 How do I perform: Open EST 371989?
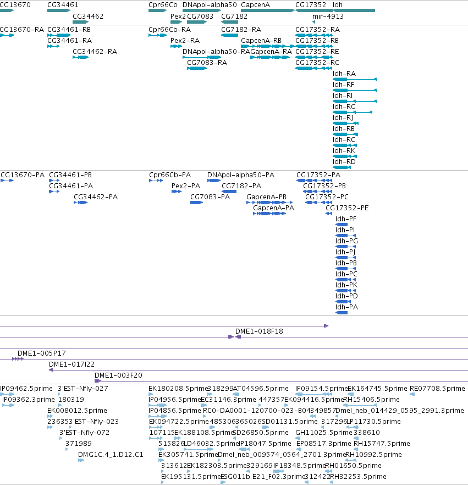79,444
